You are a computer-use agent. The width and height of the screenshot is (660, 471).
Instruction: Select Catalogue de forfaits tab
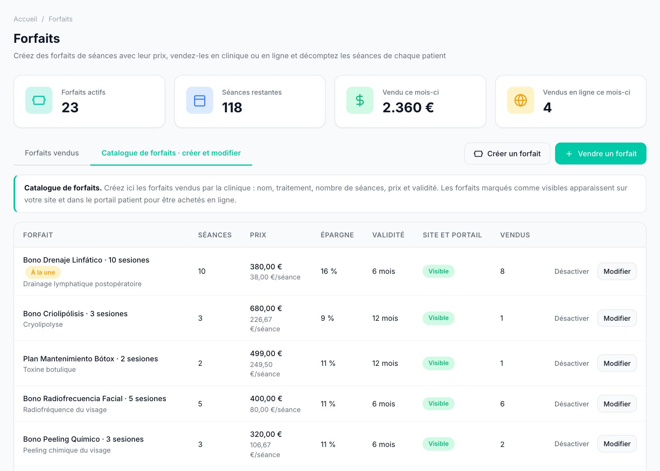coord(171,153)
